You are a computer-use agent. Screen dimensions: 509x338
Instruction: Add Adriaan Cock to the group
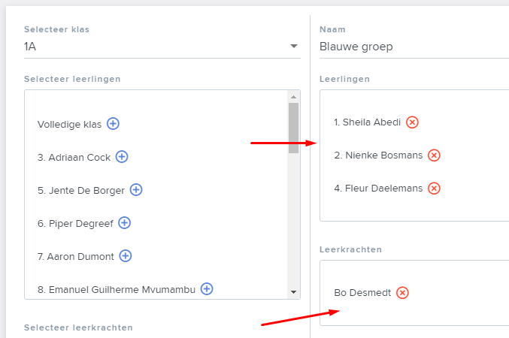tap(122, 157)
